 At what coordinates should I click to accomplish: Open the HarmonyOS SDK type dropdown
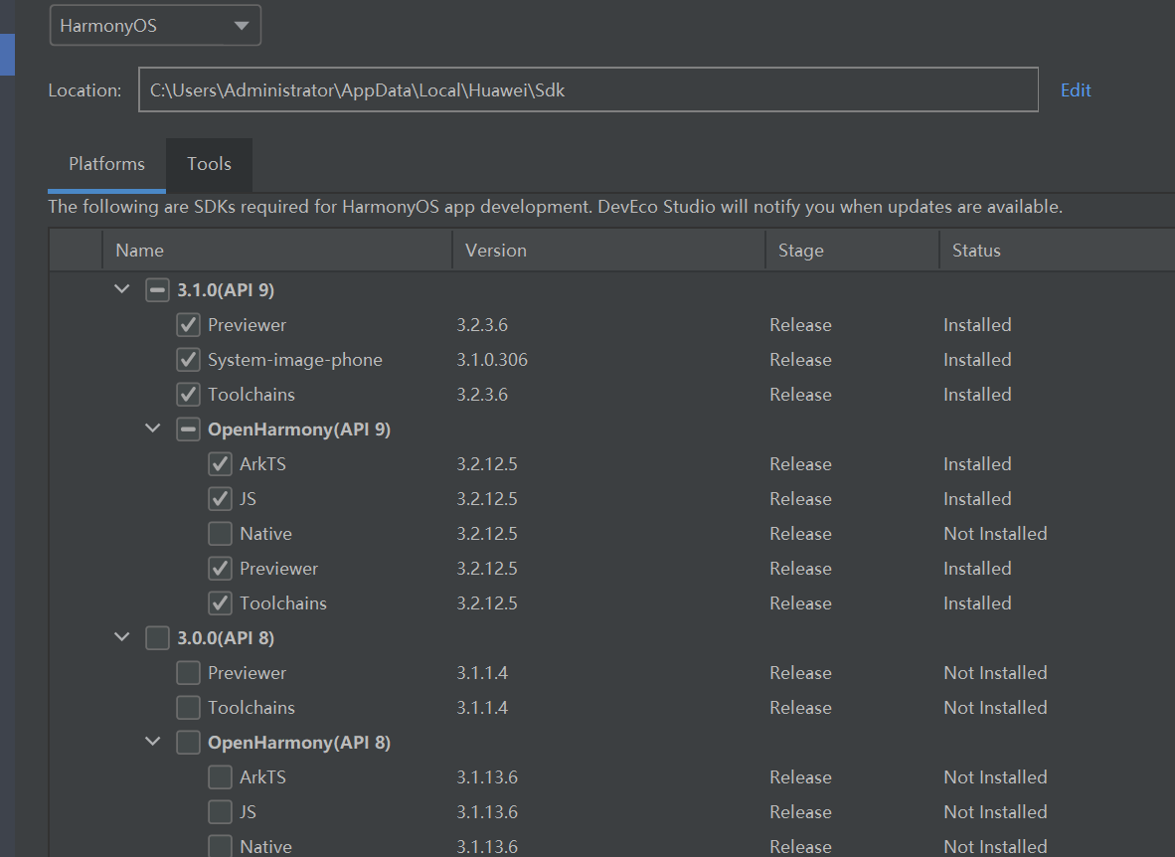(155, 26)
